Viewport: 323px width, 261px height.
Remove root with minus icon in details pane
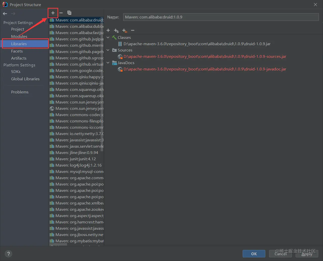tap(133, 30)
